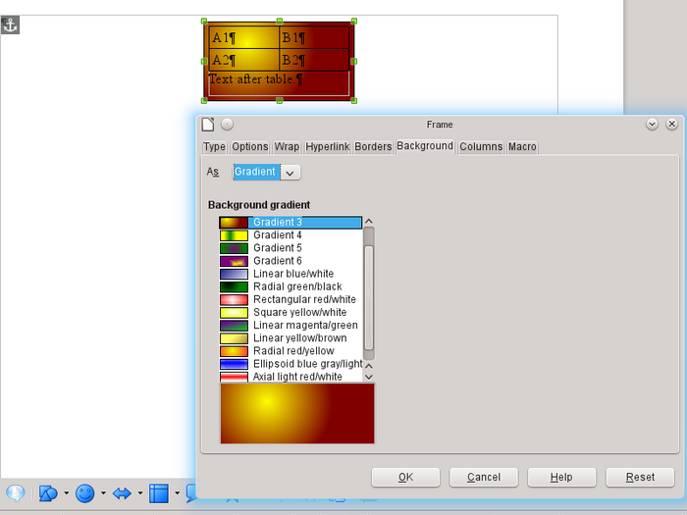Select the smiley symbol shapes tool
Viewport: 687px width, 515px height.
point(85,493)
